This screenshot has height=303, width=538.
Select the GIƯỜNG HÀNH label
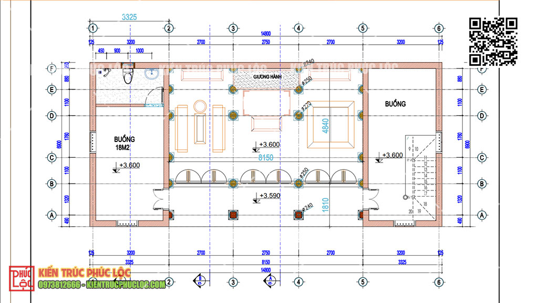(x=267, y=77)
